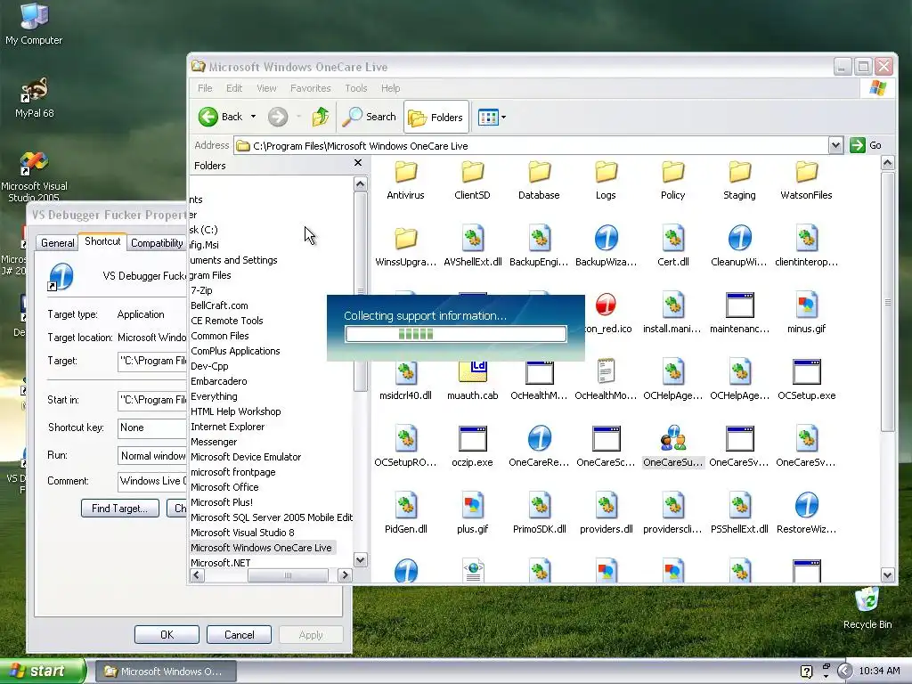
Task: Select the PidGen.dll file
Action: tap(405, 514)
